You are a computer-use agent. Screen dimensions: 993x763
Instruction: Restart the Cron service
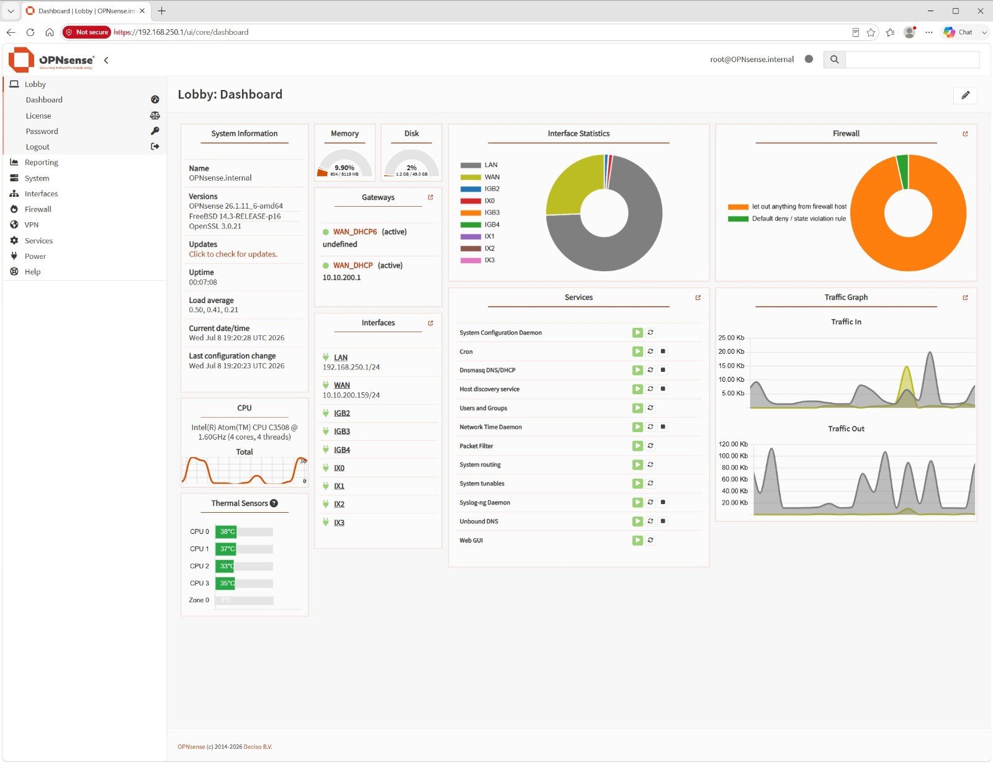point(650,351)
